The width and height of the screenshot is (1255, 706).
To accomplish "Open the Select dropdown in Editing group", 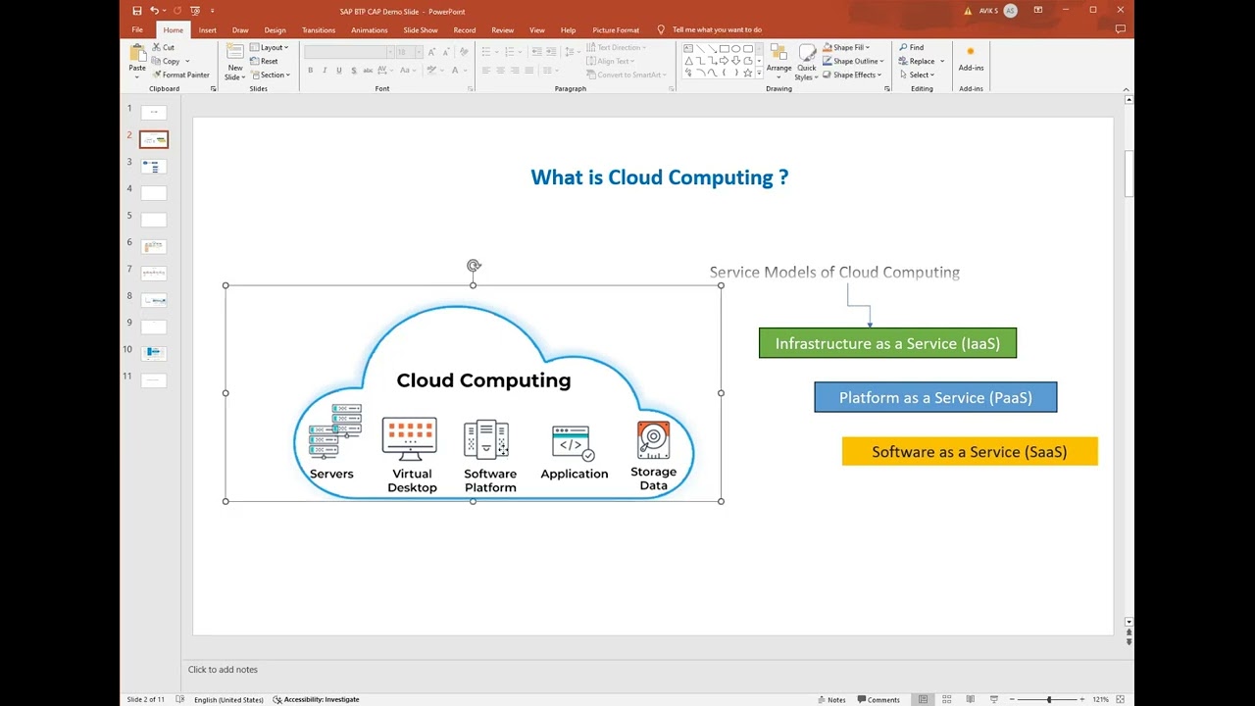I will (921, 75).
